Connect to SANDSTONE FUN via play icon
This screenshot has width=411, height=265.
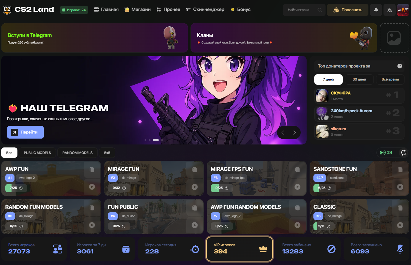click(x=400, y=187)
